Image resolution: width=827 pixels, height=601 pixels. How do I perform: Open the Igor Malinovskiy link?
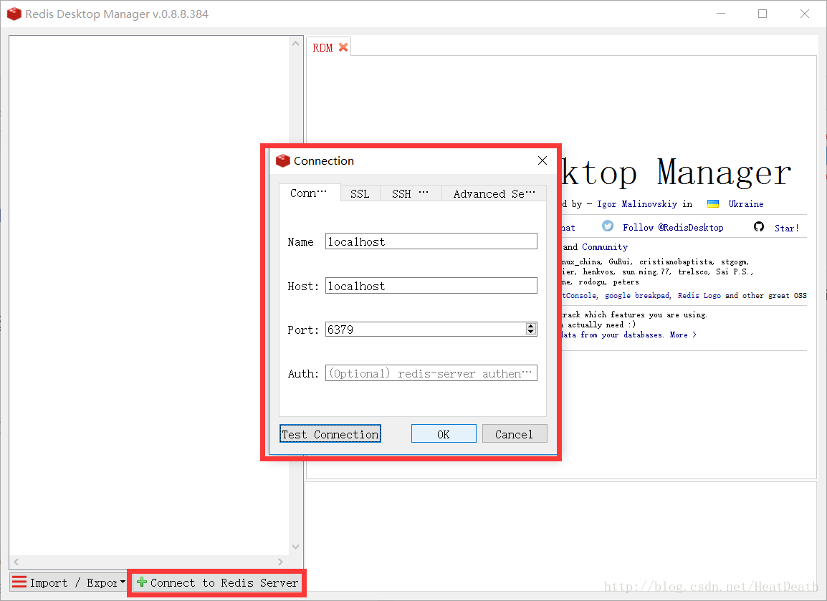[x=636, y=204]
